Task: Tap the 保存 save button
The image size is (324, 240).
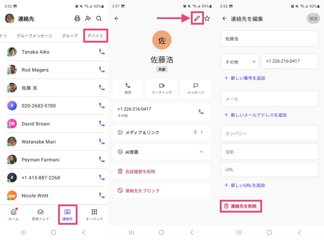Action: tap(313, 19)
